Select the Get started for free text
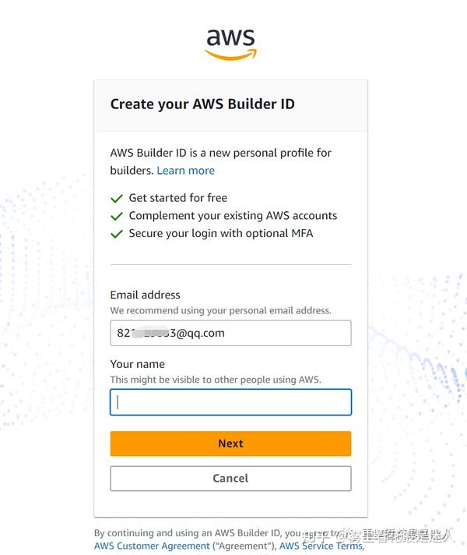The height and width of the screenshot is (555, 467). tap(178, 198)
